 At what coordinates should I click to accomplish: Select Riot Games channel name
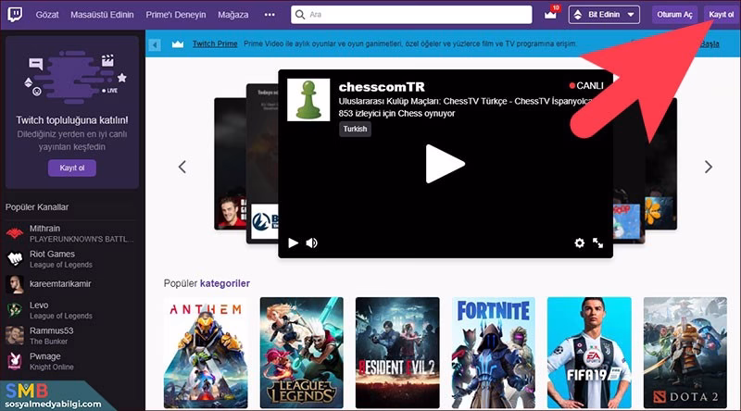tap(52, 254)
